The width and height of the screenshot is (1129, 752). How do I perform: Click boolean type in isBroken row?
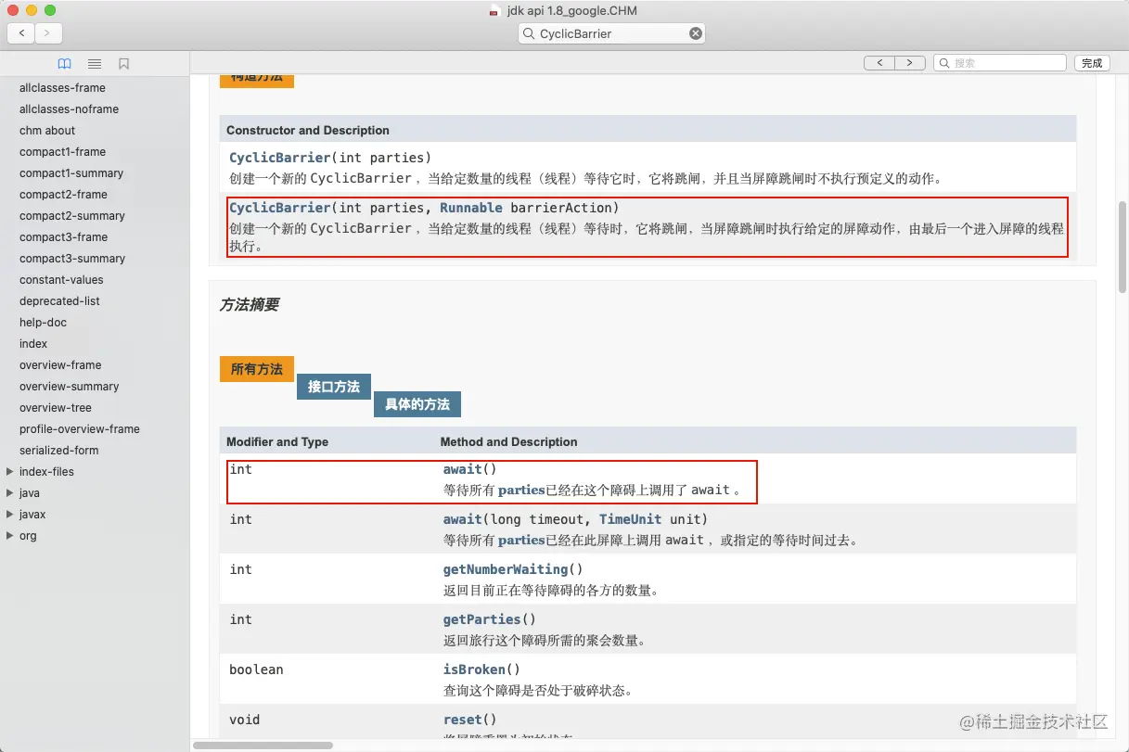tap(257, 669)
